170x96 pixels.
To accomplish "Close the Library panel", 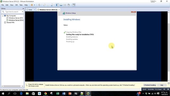I will (23, 9).
